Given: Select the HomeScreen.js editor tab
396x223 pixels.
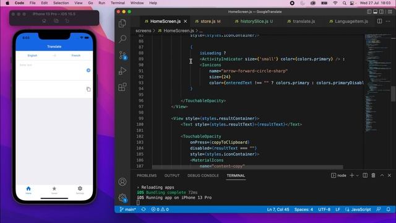Looking at the screenshot, I should pos(165,22).
